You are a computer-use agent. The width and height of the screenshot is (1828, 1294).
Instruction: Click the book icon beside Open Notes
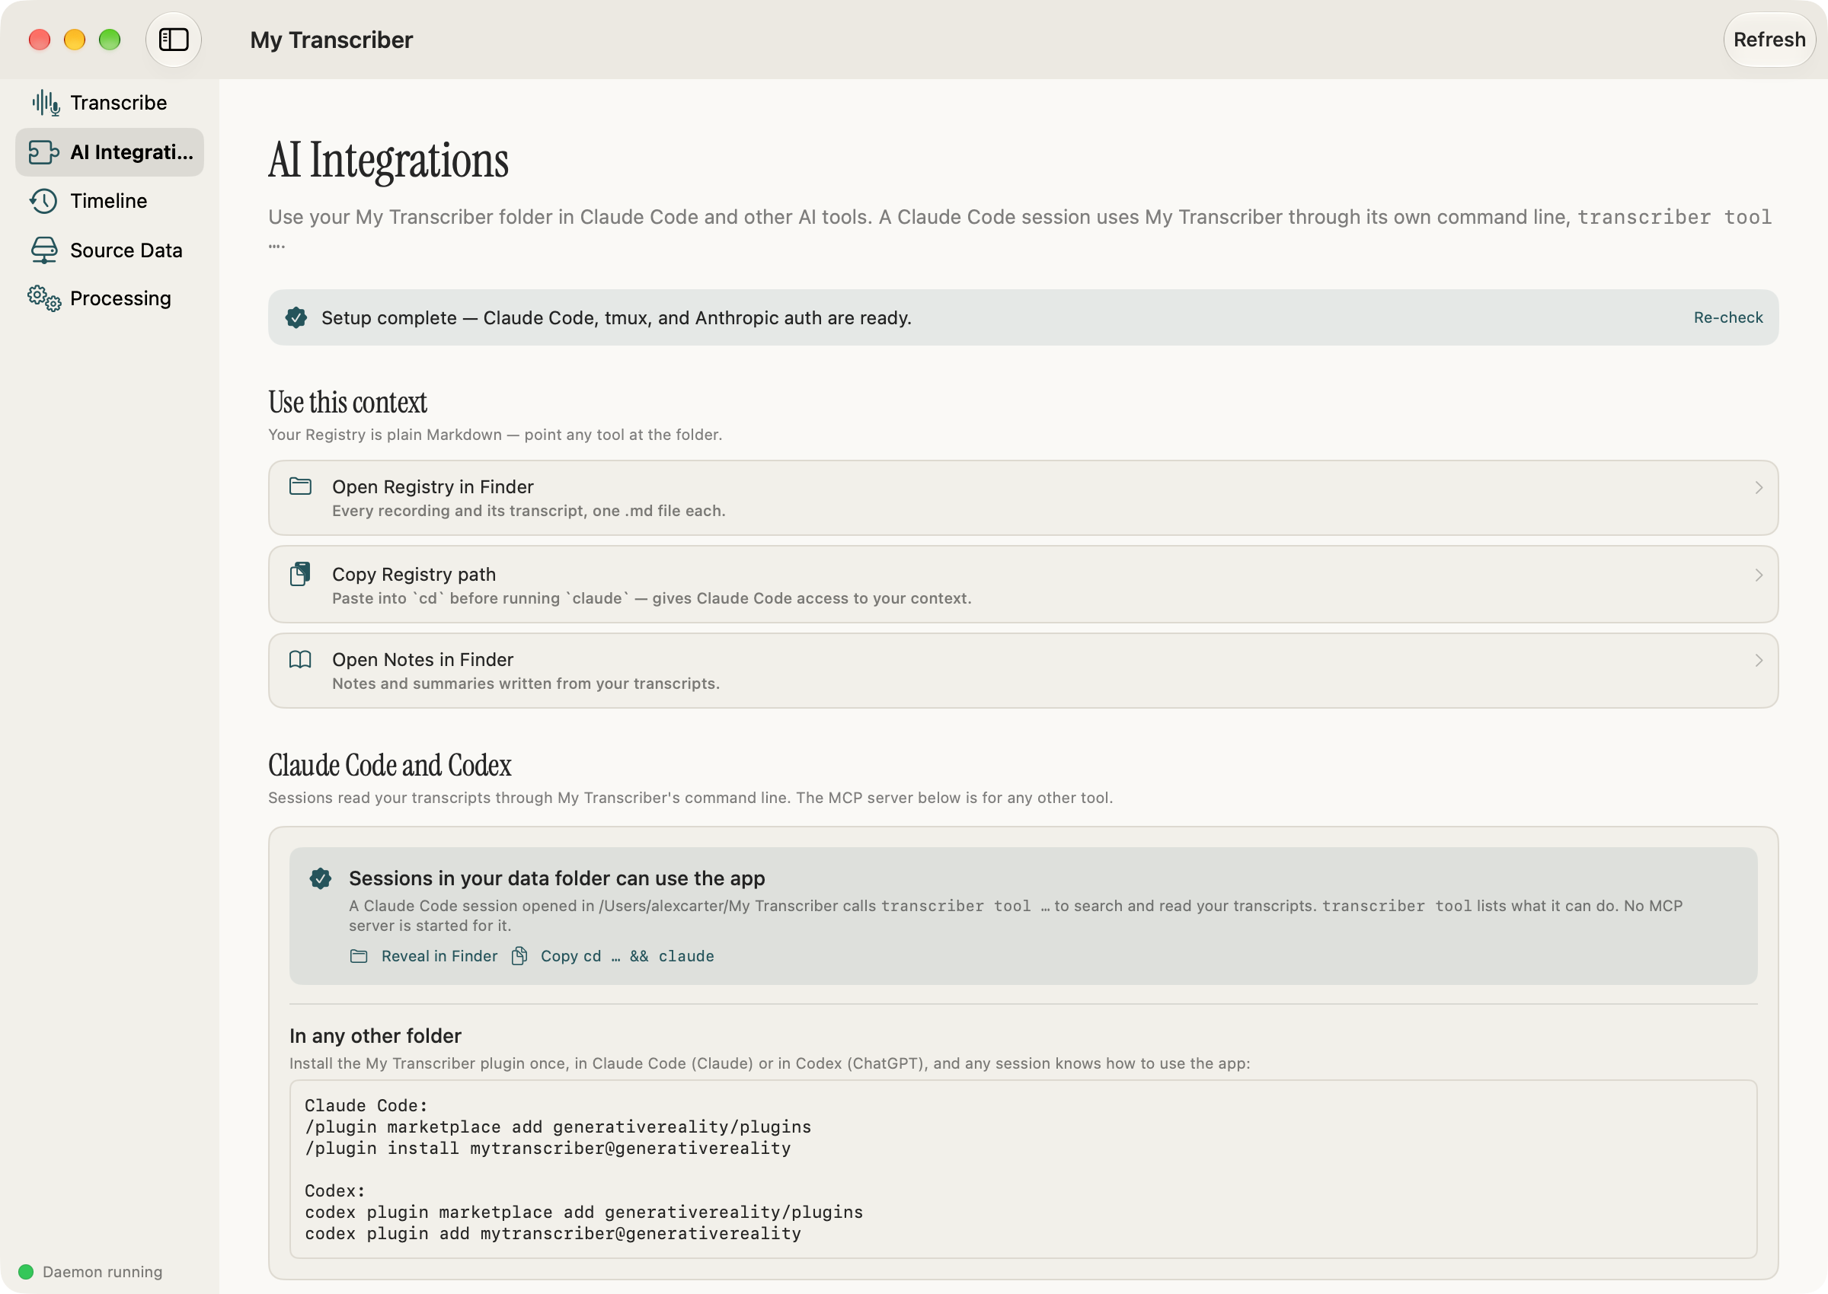tap(300, 659)
